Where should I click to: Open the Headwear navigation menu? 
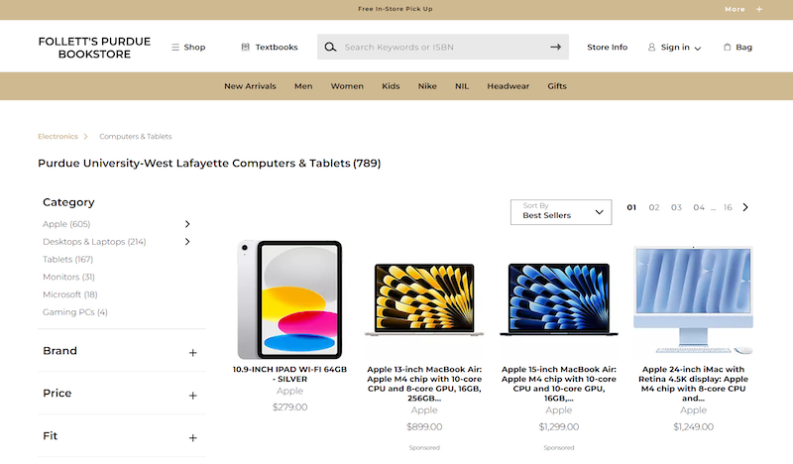tap(509, 86)
